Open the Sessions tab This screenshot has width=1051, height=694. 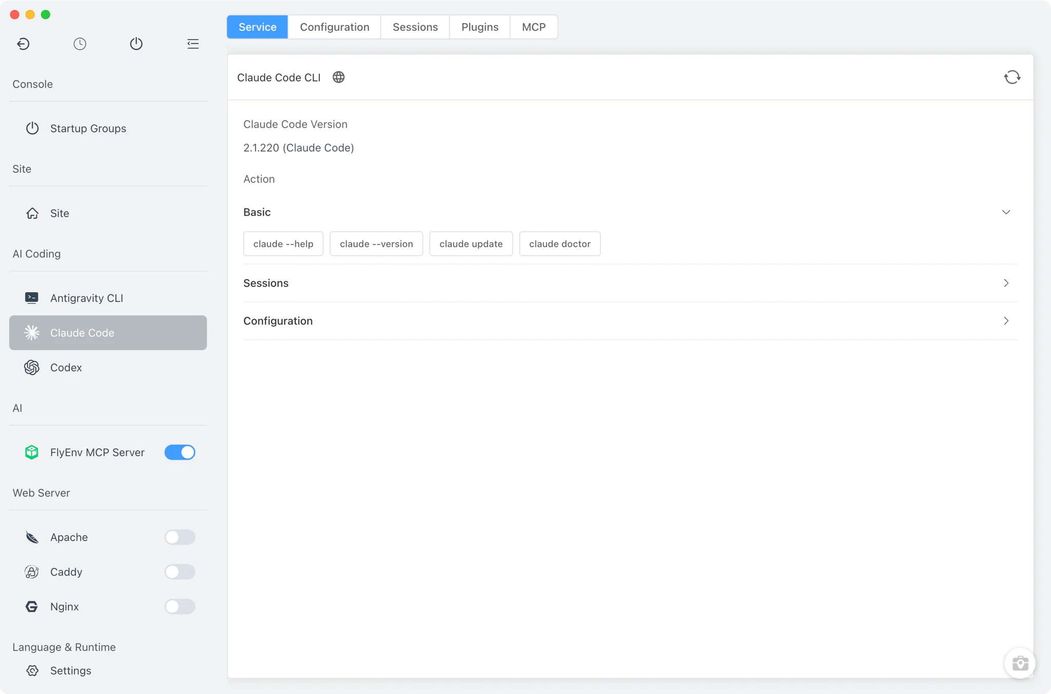coord(415,27)
